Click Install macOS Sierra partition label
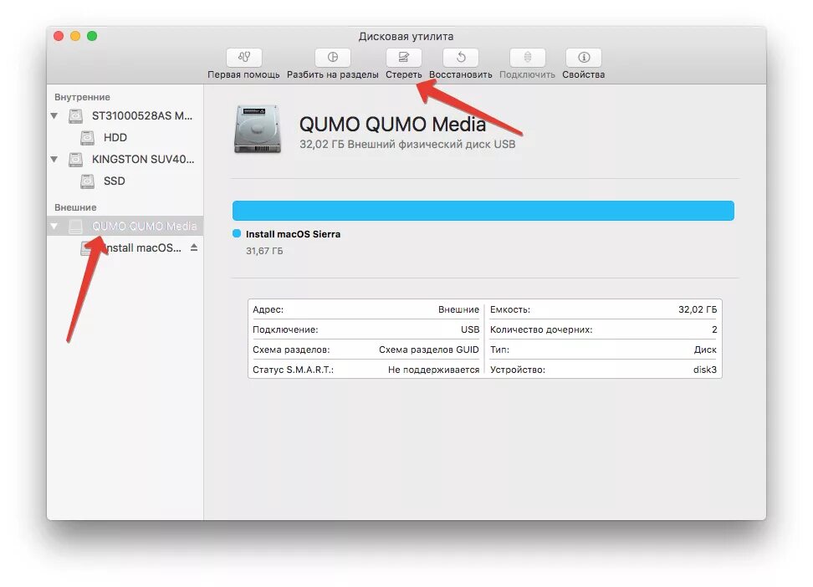 (x=293, y=234)
